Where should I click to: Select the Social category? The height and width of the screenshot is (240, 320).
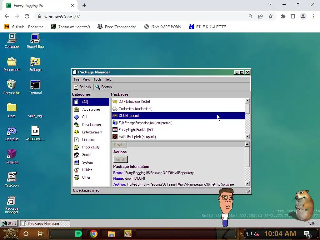[x=91, y=155]
